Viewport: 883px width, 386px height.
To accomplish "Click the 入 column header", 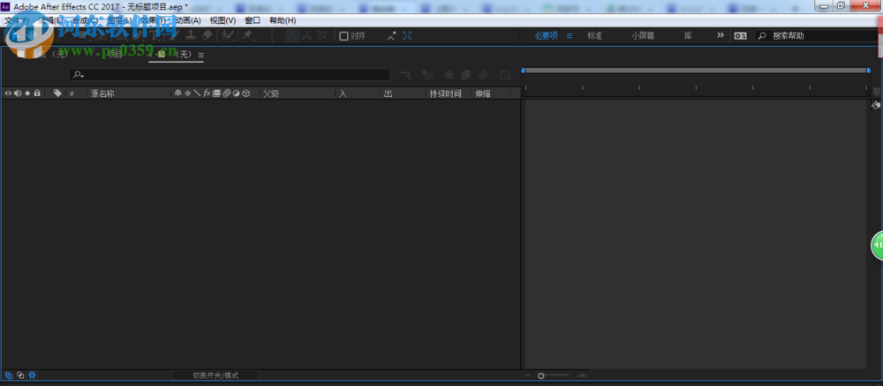I will [x=343, y=93].
